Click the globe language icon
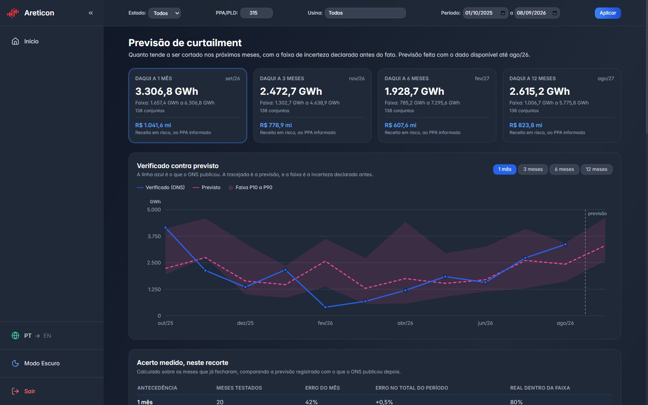The image size is (648, 405). click(x=15, y=336)
